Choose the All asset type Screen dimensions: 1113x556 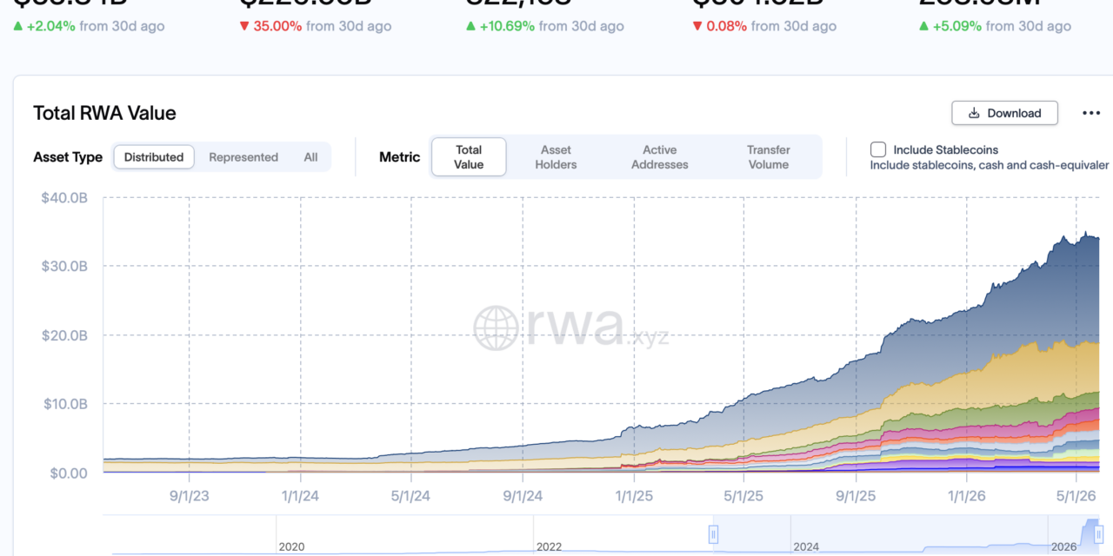(310, 157)
